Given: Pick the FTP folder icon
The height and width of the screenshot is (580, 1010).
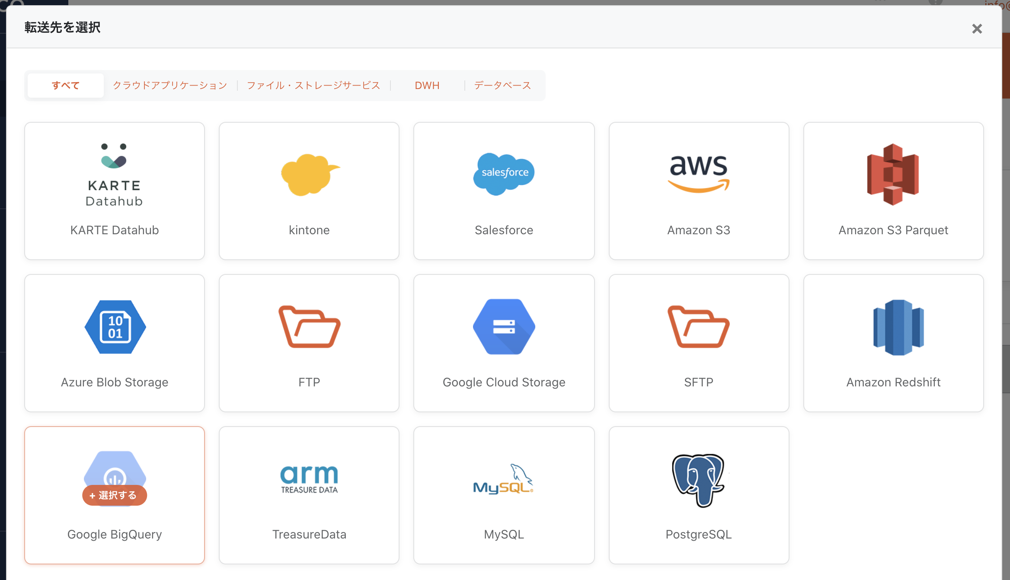Looking at the screenshot, I should (x=309, y=327).
